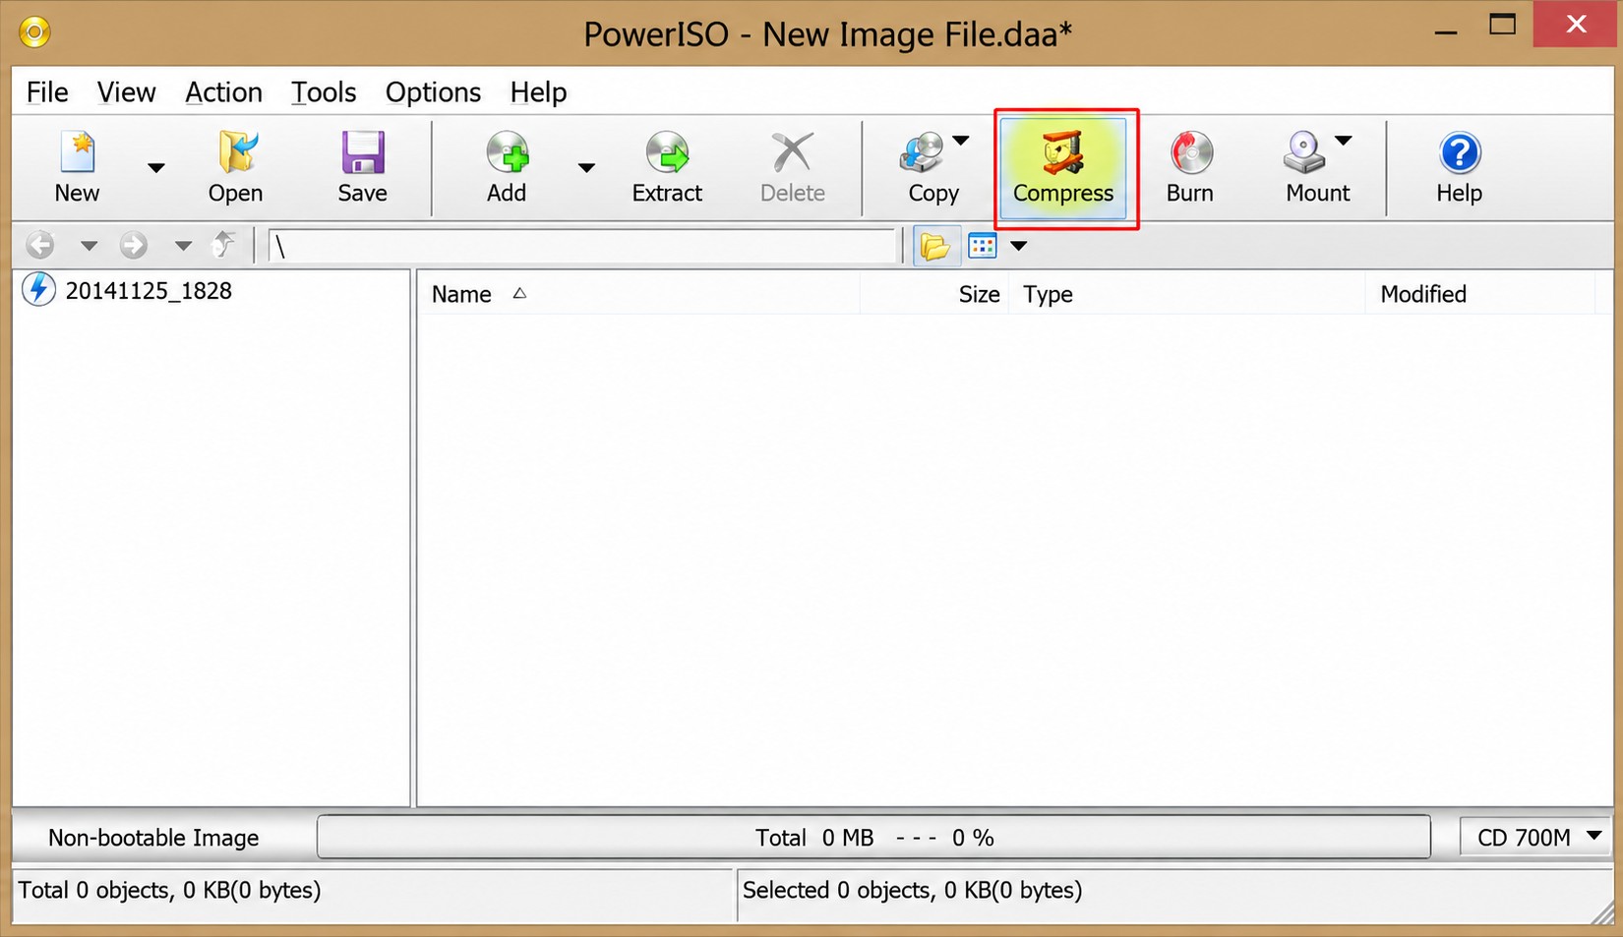This screenshot has width=1623, height=937.
Task: Click the PowerISO disc icon in title bar
Action: point(34,33)
